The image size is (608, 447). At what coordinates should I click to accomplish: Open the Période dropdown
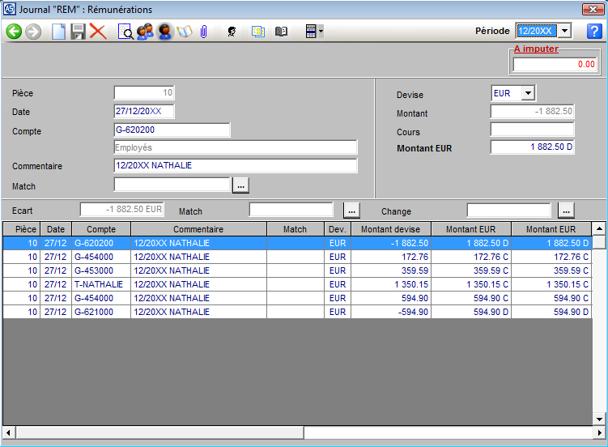565,31
